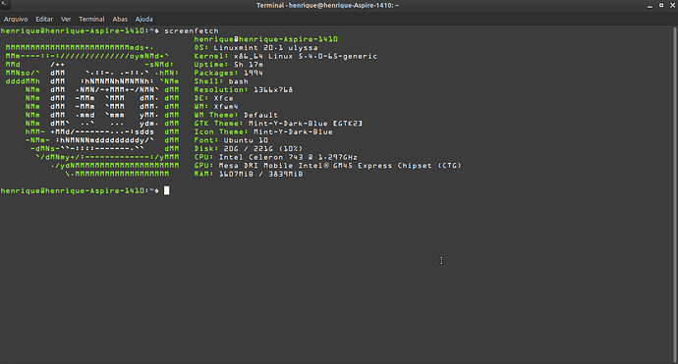678x364 pixels.
Task: Open the Terminal menu
Action: click(91, 19)
